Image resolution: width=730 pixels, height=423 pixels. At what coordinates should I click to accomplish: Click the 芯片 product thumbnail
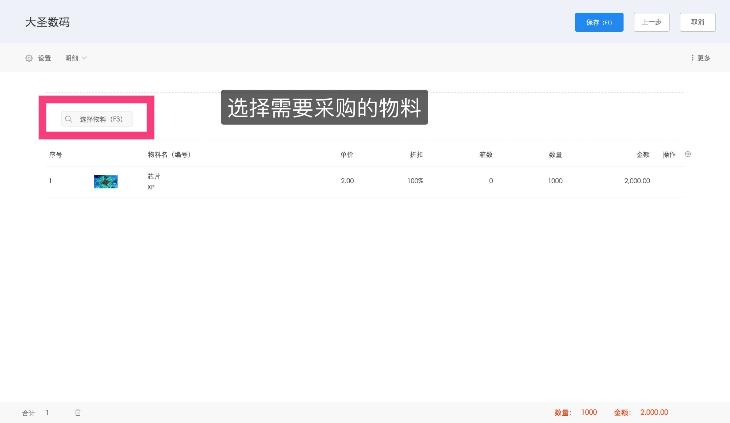(x=106, y=181)
